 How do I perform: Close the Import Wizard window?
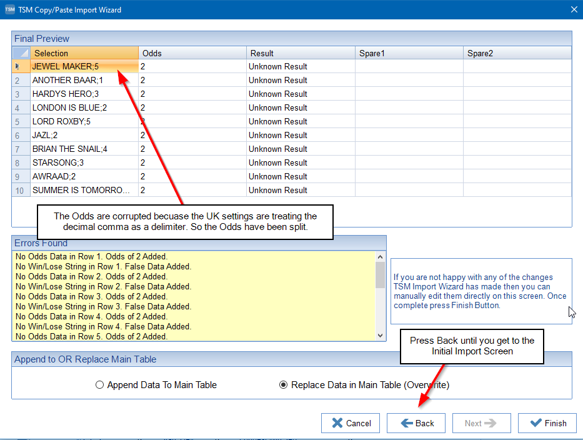tap(574, 9)
